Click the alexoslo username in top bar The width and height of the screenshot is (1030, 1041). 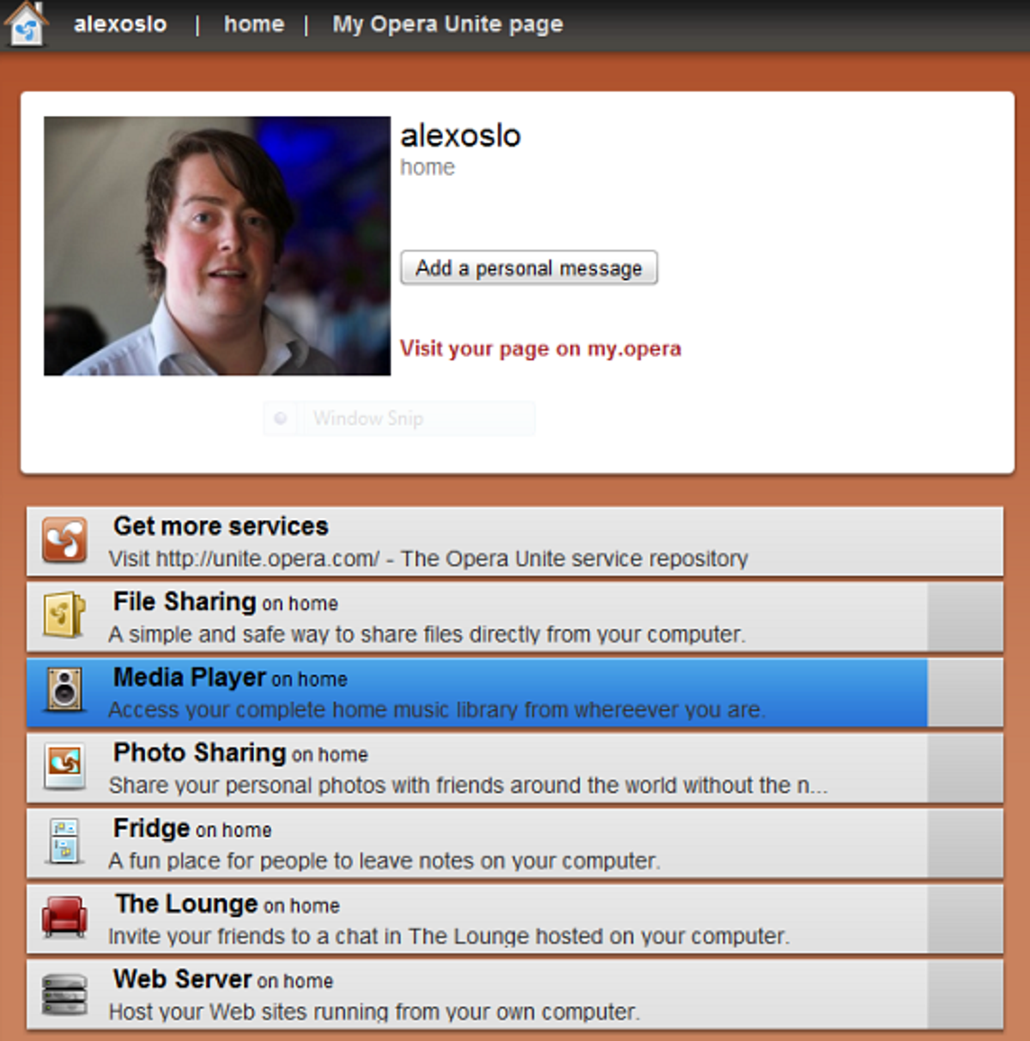pos(119,23)
